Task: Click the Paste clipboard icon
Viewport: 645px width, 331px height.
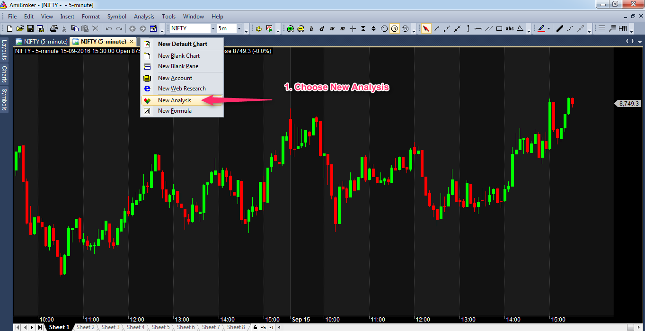Action: (85, 28)
